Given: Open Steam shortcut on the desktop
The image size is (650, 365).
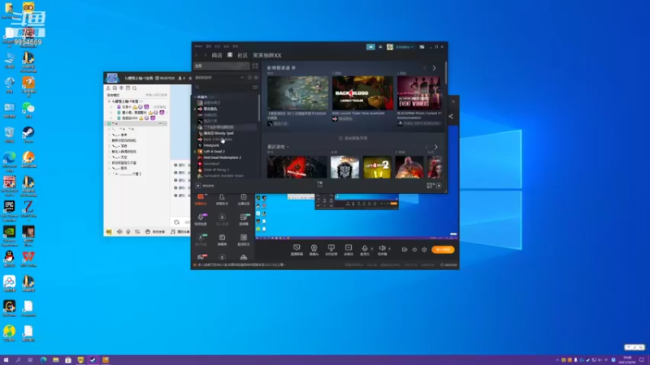Looking at the screenshot, I should click(28, 135).
